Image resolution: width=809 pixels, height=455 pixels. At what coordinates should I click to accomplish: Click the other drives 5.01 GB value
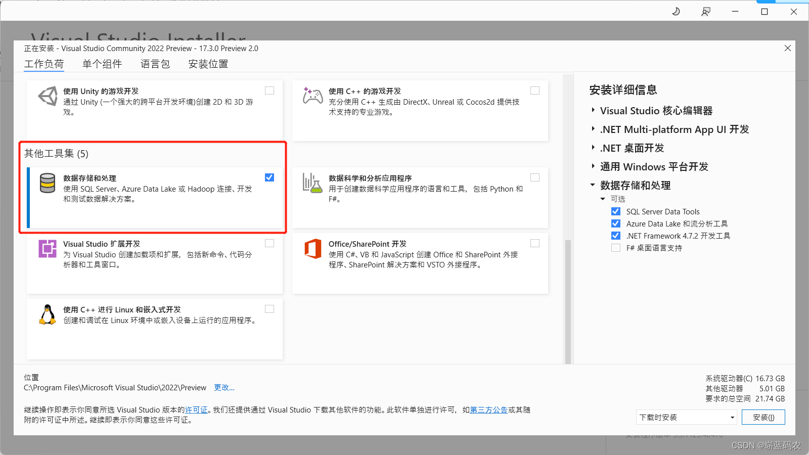click(x=772, y=388)
